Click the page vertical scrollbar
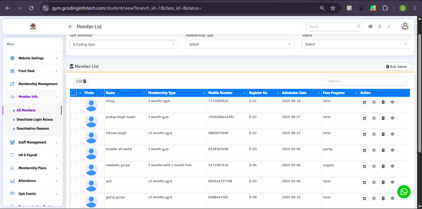The width and height of the screenshot is (422, 209). [419, 93]
